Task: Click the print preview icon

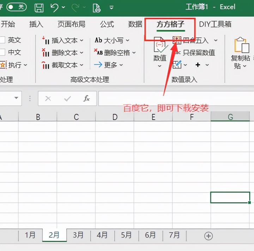Action: (x=97, y=8)
